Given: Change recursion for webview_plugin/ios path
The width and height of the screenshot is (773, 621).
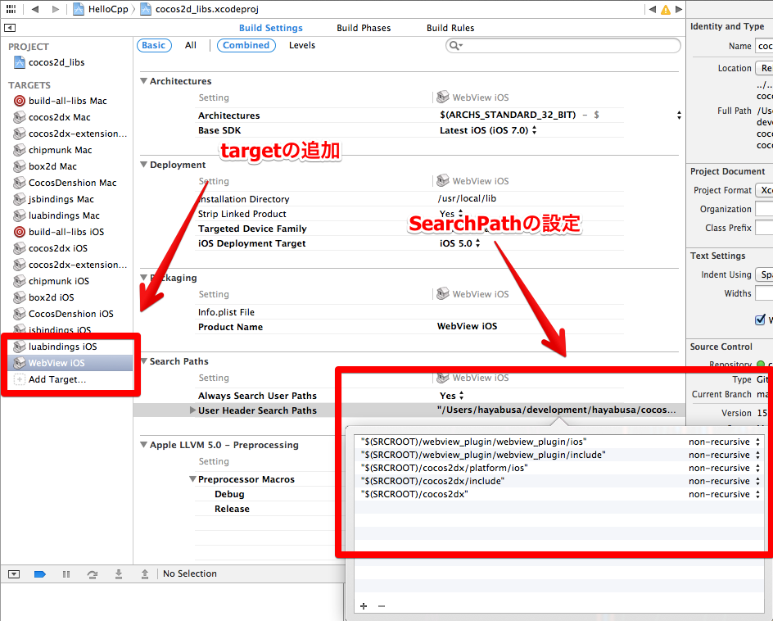Looking at the screenshot, I should point(724,442).
